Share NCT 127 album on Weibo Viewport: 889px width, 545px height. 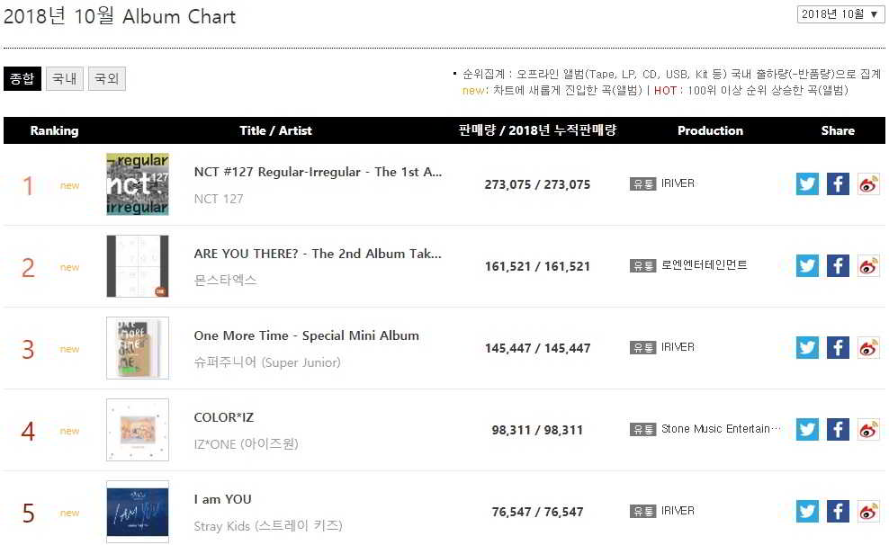pos(868,184)
